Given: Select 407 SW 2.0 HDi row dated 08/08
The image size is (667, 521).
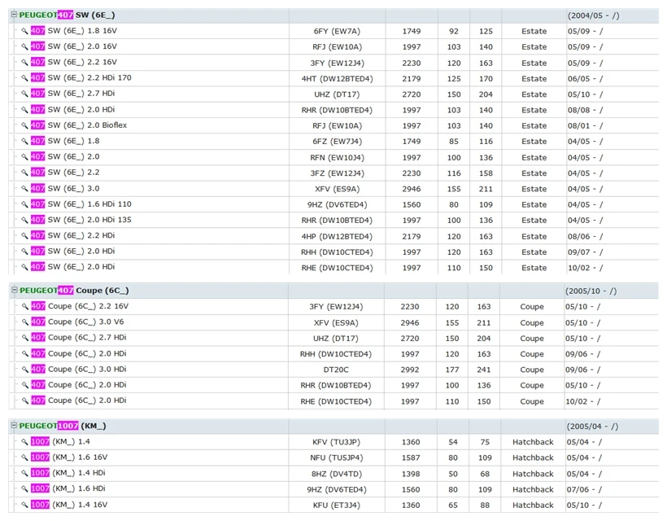Looking at the screenshot, I should 333,110.
